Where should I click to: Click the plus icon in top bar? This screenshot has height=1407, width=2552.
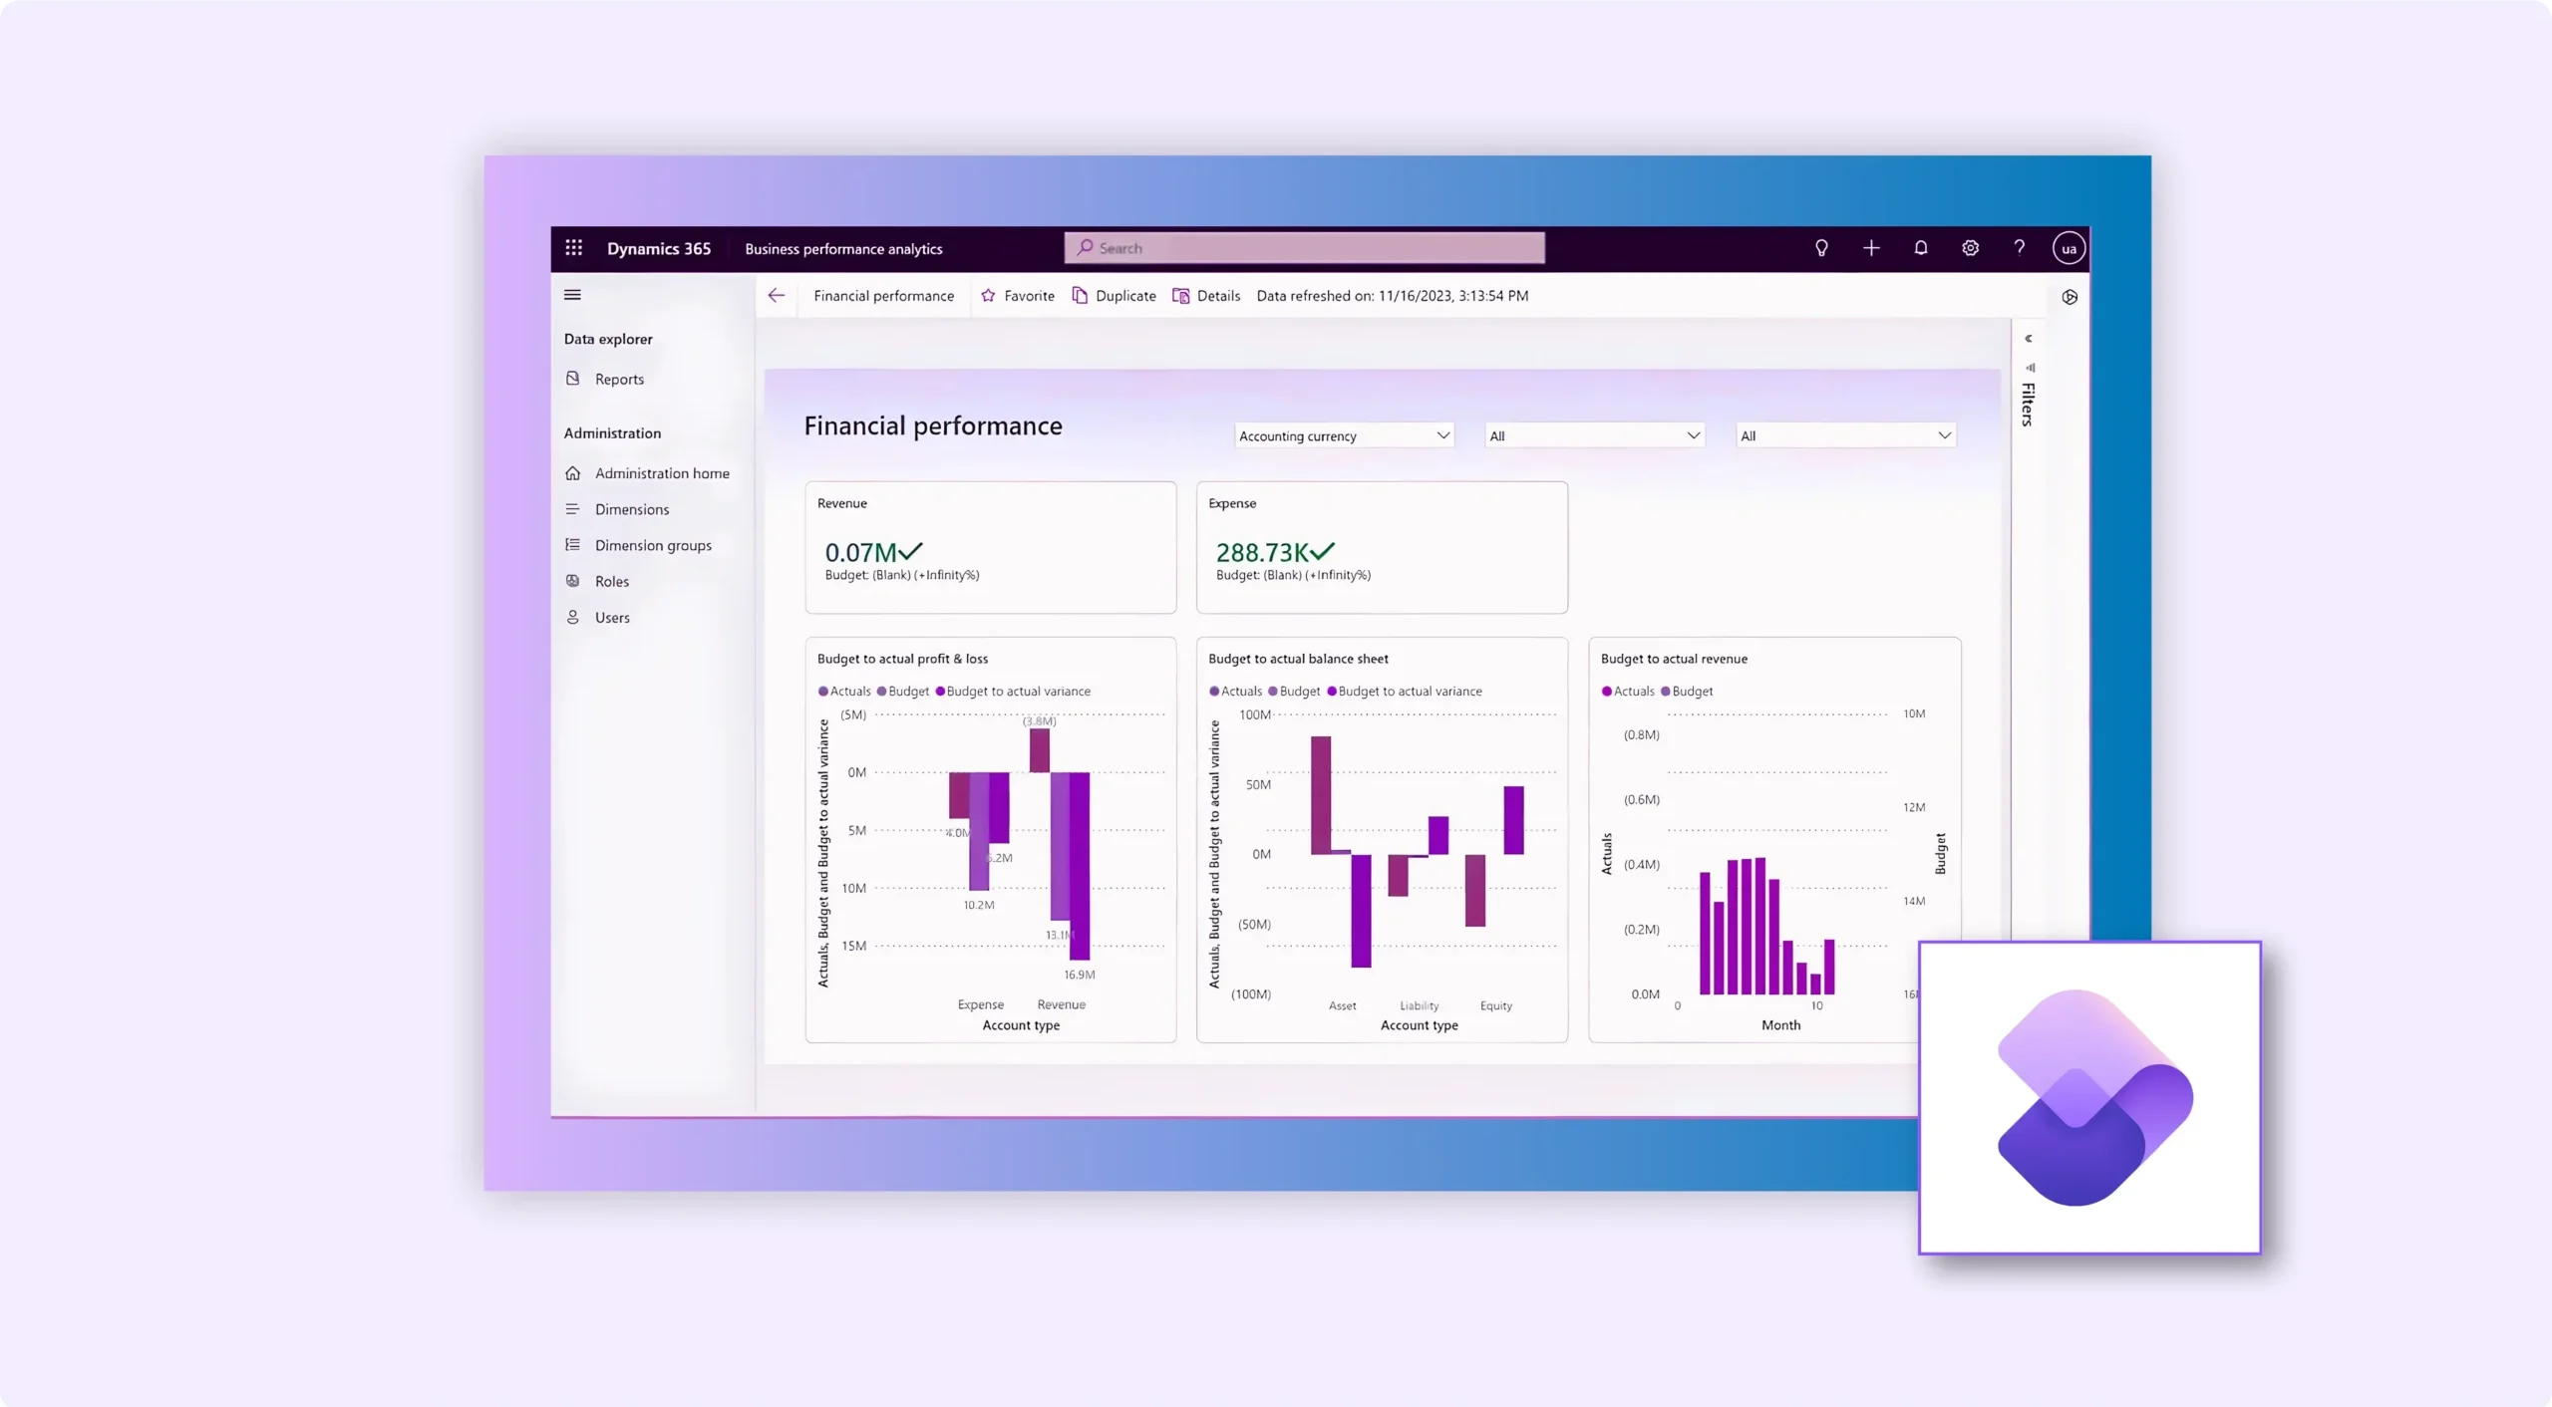(x=1871, y=248)
